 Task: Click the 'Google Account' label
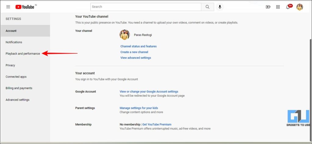coord(86,92)
